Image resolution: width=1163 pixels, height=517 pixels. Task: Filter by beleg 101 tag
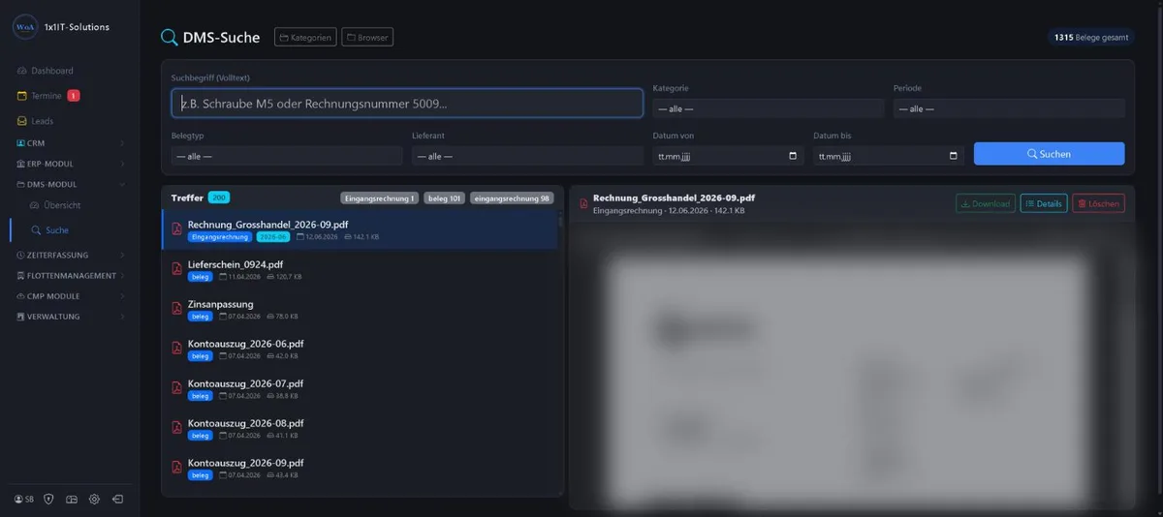444,198
